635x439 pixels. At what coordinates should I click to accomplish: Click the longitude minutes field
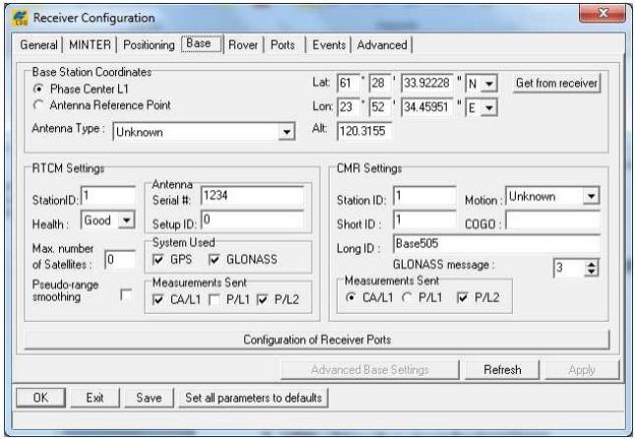click(x=380, y=107)
